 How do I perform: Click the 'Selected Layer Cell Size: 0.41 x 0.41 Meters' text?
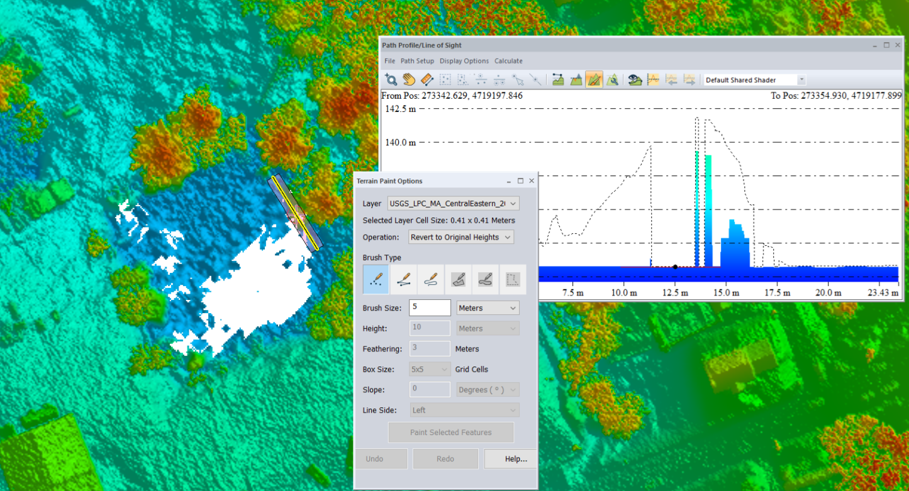(439, 221)
